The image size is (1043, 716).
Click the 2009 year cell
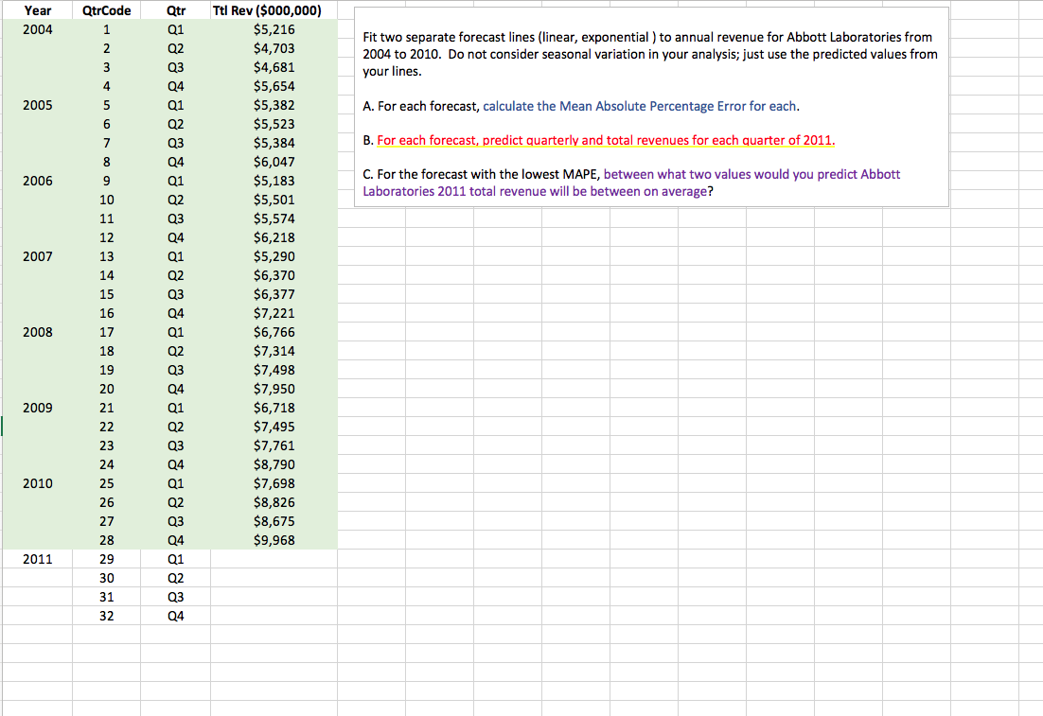(37, 408)
